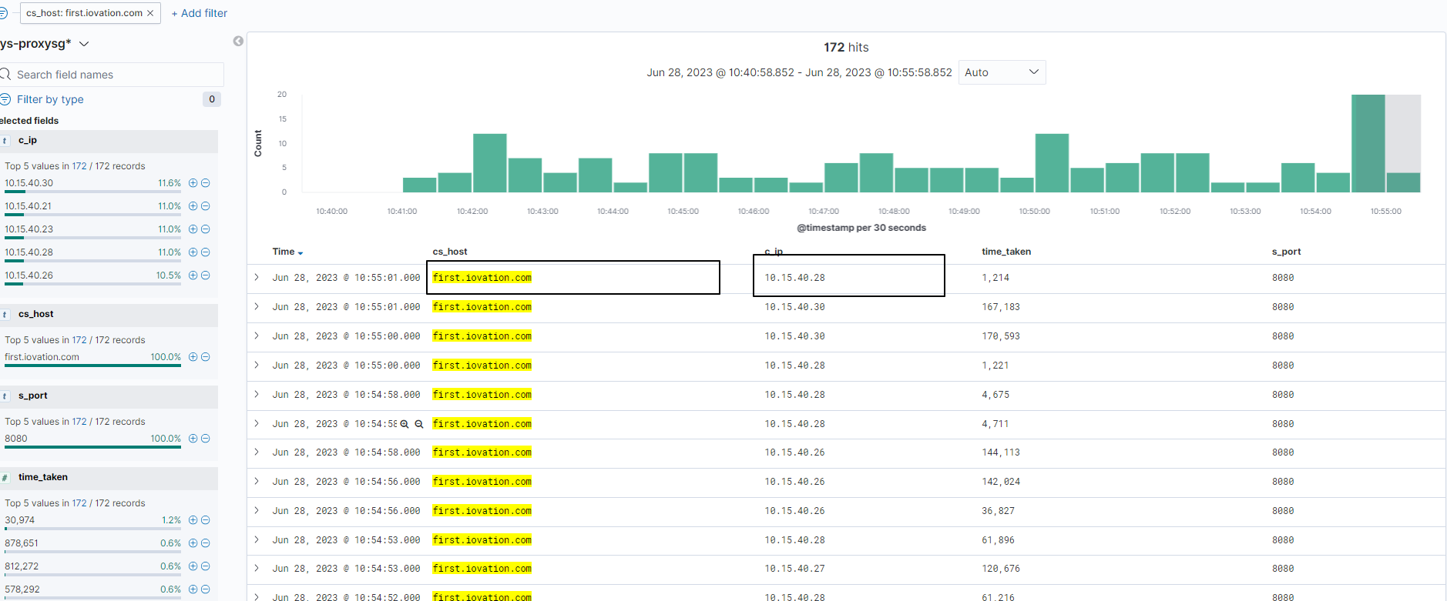Collapse the fields sidebar with the arrow icon
The width and height of the screenshot is (1447, 601).
238,42
